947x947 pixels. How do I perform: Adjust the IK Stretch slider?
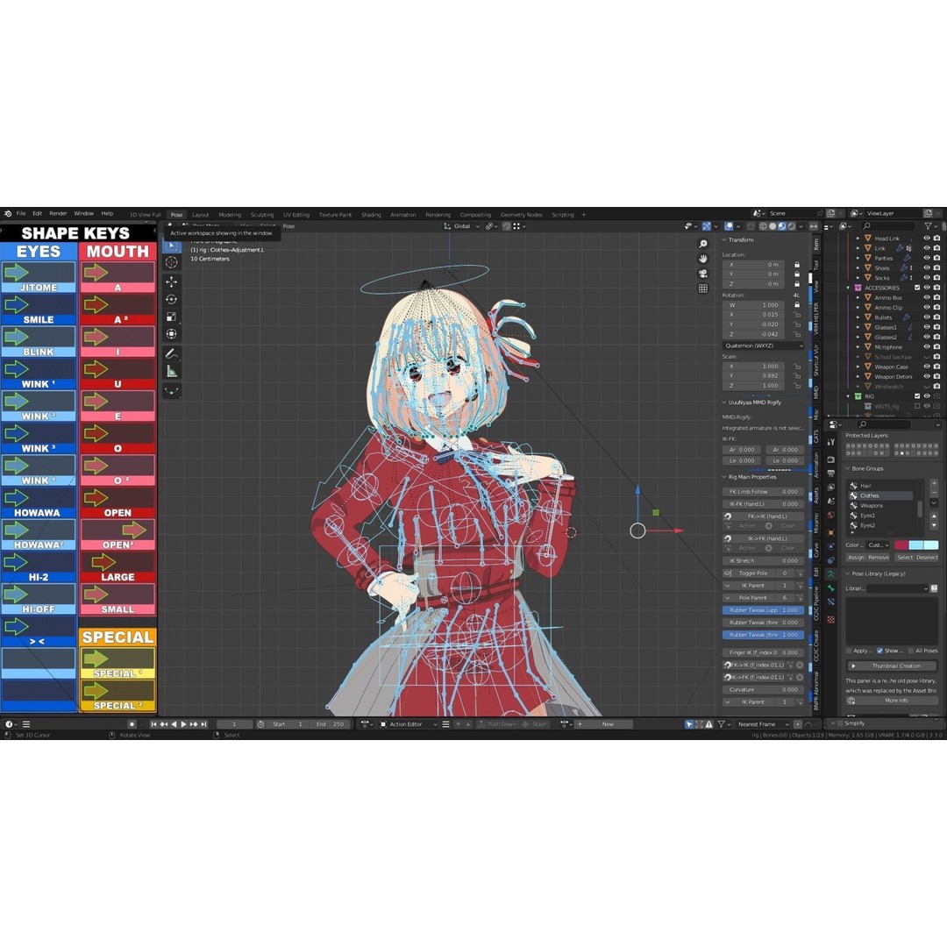click(764, 561)
